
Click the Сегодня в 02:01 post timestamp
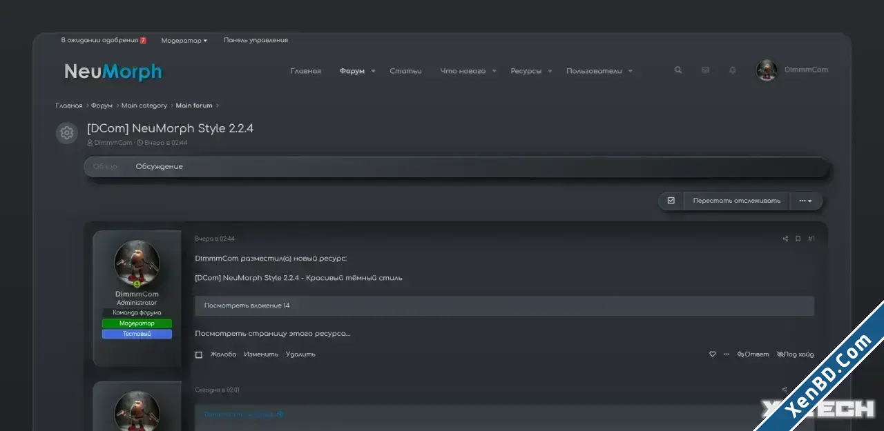[217, 390]
